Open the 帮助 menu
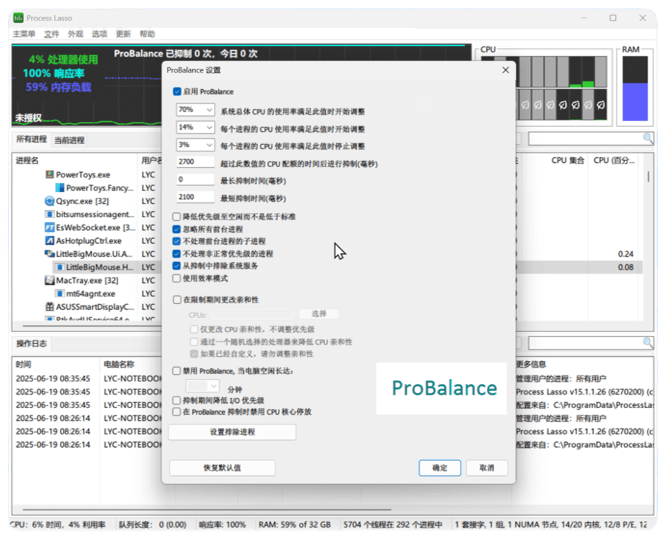 click(x=147, y=34)
